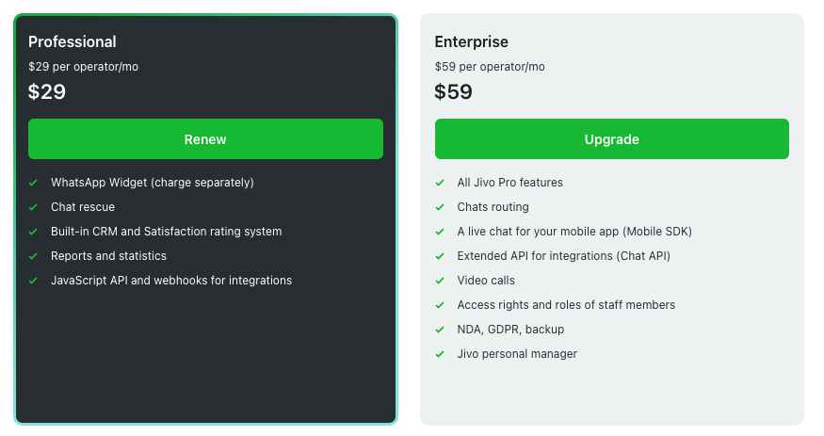The image size is (824, 436).
Task: Click checkmark next to Jivo personal manager
Action: point(440,354)
